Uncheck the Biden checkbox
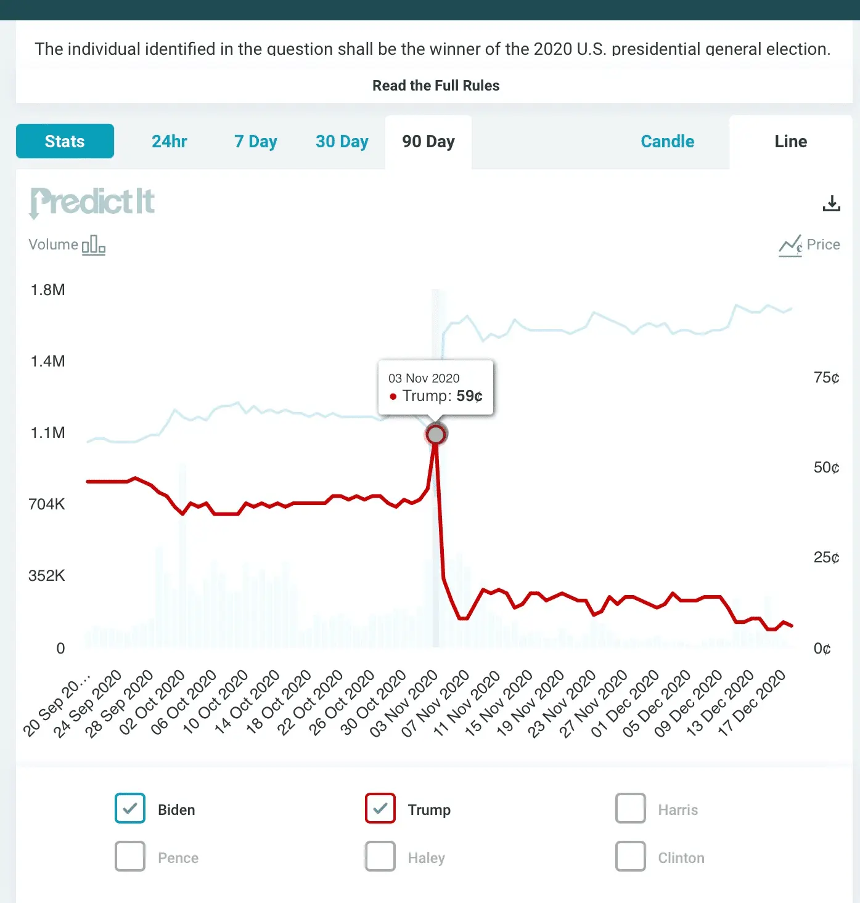860x903 pixels. 130,809
